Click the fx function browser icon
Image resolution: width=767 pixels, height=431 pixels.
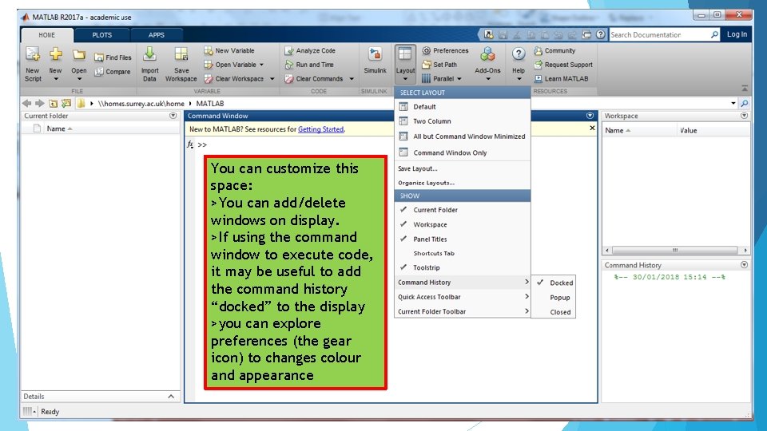click(190, 144)
